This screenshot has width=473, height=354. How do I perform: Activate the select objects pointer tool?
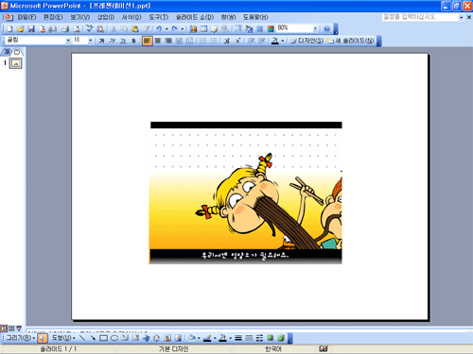pos(43,338)
